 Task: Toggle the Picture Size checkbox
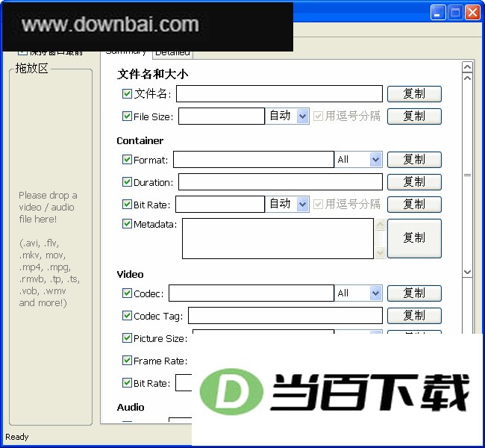pyautogui.click(x=127, y=337)
